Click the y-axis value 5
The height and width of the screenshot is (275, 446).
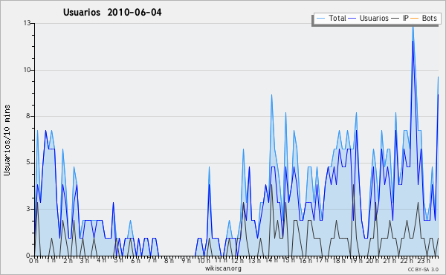pos(29,163)
